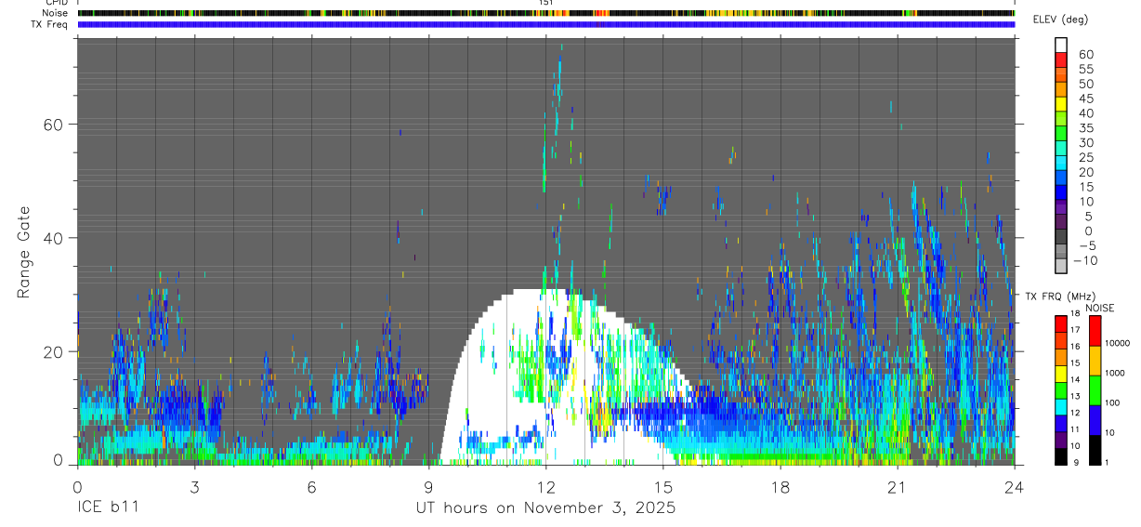Screen dimensions: 1141x527
Task: Click the '151' CPID value at top
Action: pos(545,3)
